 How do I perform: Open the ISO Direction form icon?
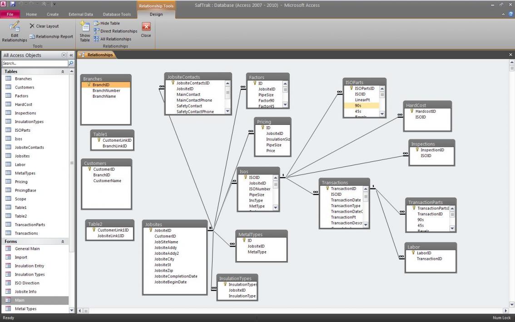click(x=8, y=282)
